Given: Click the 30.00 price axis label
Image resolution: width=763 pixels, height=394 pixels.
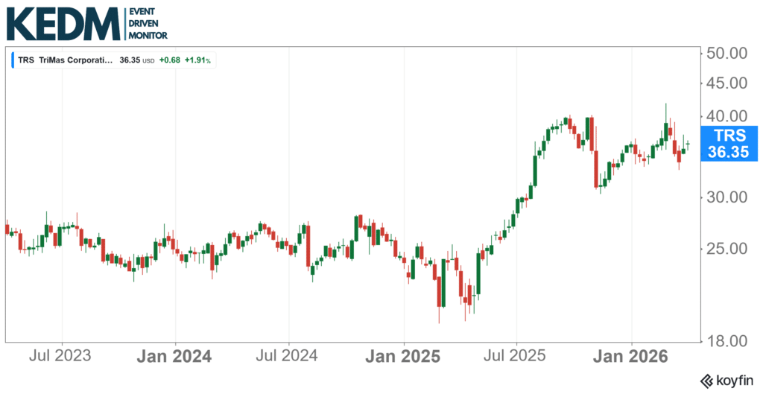Looking at the screenshot, I should click(726, 197).
